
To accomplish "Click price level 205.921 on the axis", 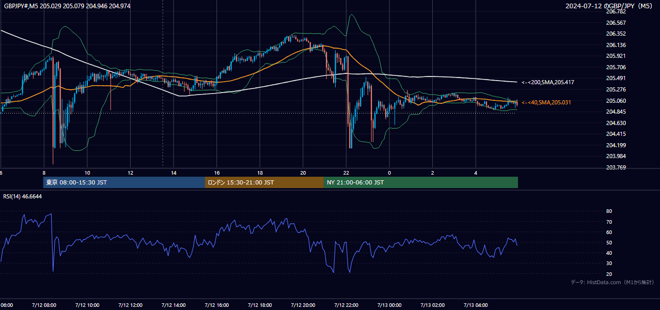I will pos(616,56).
